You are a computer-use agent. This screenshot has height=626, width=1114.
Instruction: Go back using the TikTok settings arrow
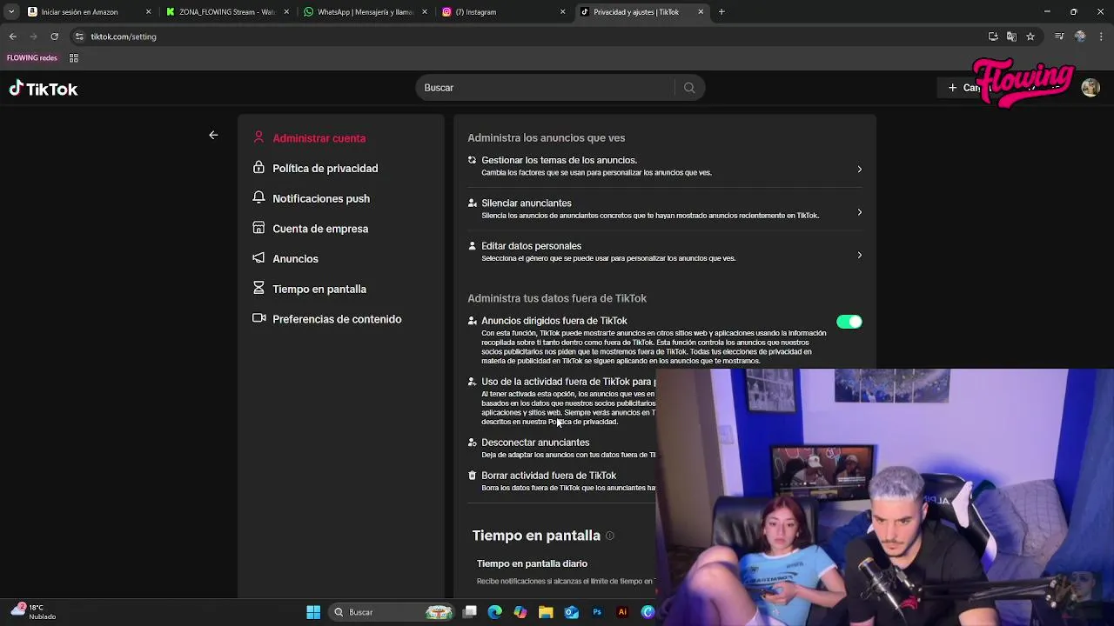point(213,135)
